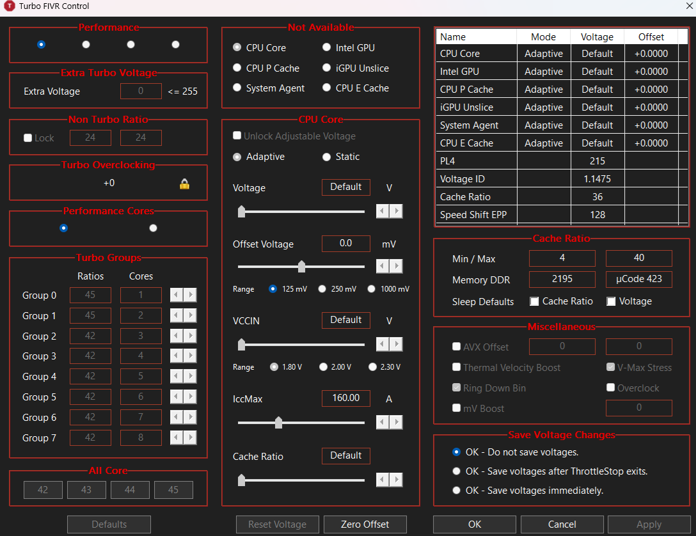Select System Agent radio button
The image size is (696, 536).
(237, 88)
